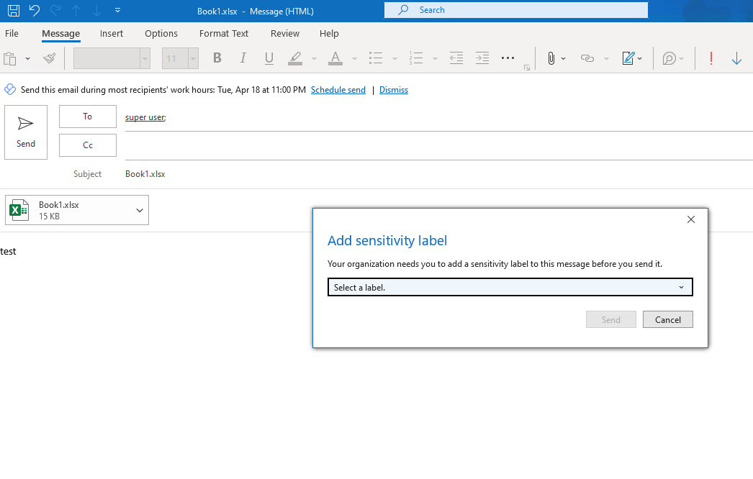Expand the Numbering options arrow
The width and height of the screenshot is (753, 479).
click(435, 58)
